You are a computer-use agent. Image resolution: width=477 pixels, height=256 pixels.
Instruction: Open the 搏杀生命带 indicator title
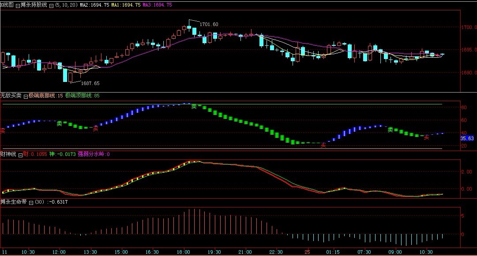tap(14, 202)
